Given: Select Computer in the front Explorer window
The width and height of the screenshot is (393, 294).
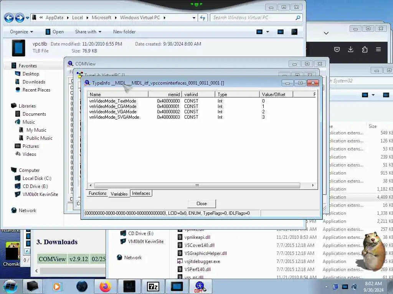Looking at the screenshot, I should (x=29, y=170).
